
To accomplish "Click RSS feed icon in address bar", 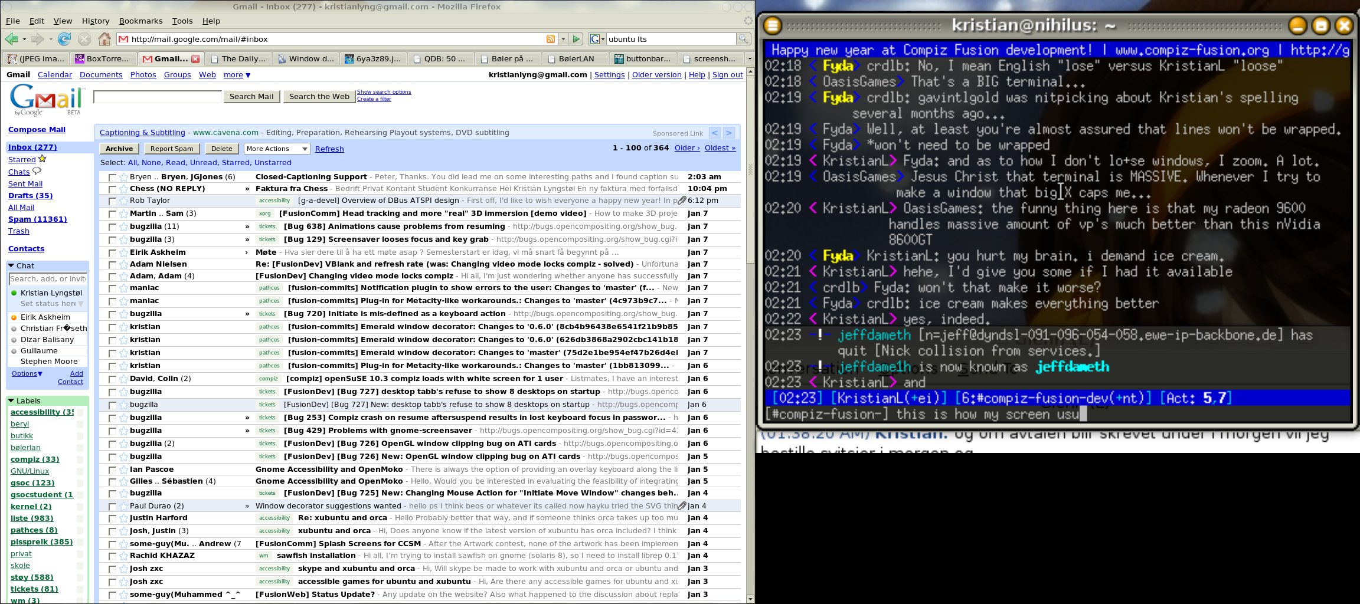I will 551,40.
